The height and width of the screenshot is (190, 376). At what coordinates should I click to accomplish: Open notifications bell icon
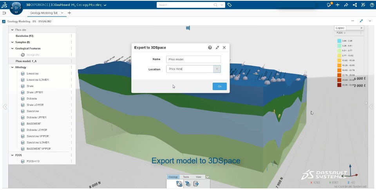coord(329,5)
